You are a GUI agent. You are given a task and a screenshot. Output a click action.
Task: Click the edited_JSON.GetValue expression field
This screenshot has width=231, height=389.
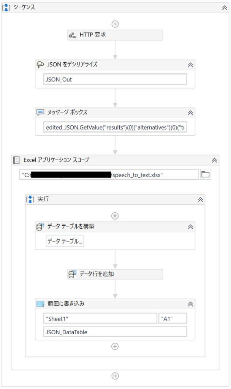click(115, 127)
